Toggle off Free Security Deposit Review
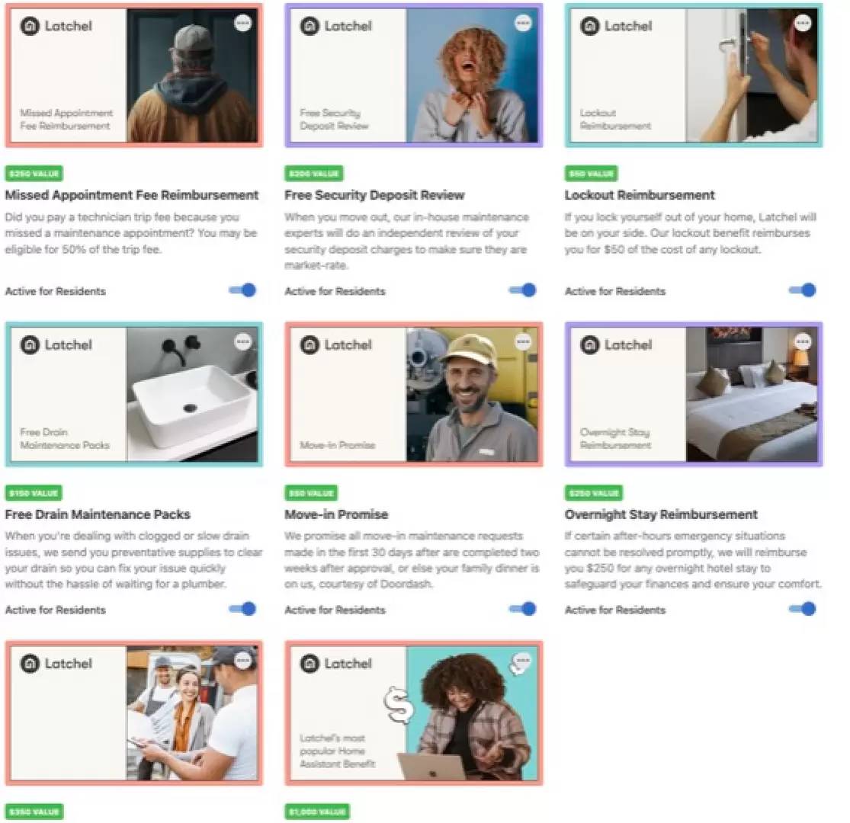Viewport: 850px width, 823px height. pyautogui.click(x=523, y=290)
